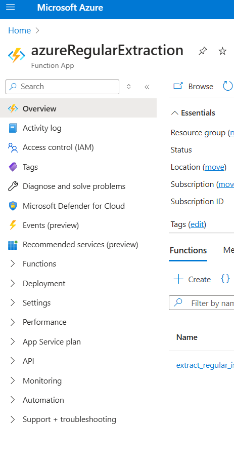Click the Recommended services grid icon
The height and width of the screenshot is (459, 234).
[x=13, y=245]
